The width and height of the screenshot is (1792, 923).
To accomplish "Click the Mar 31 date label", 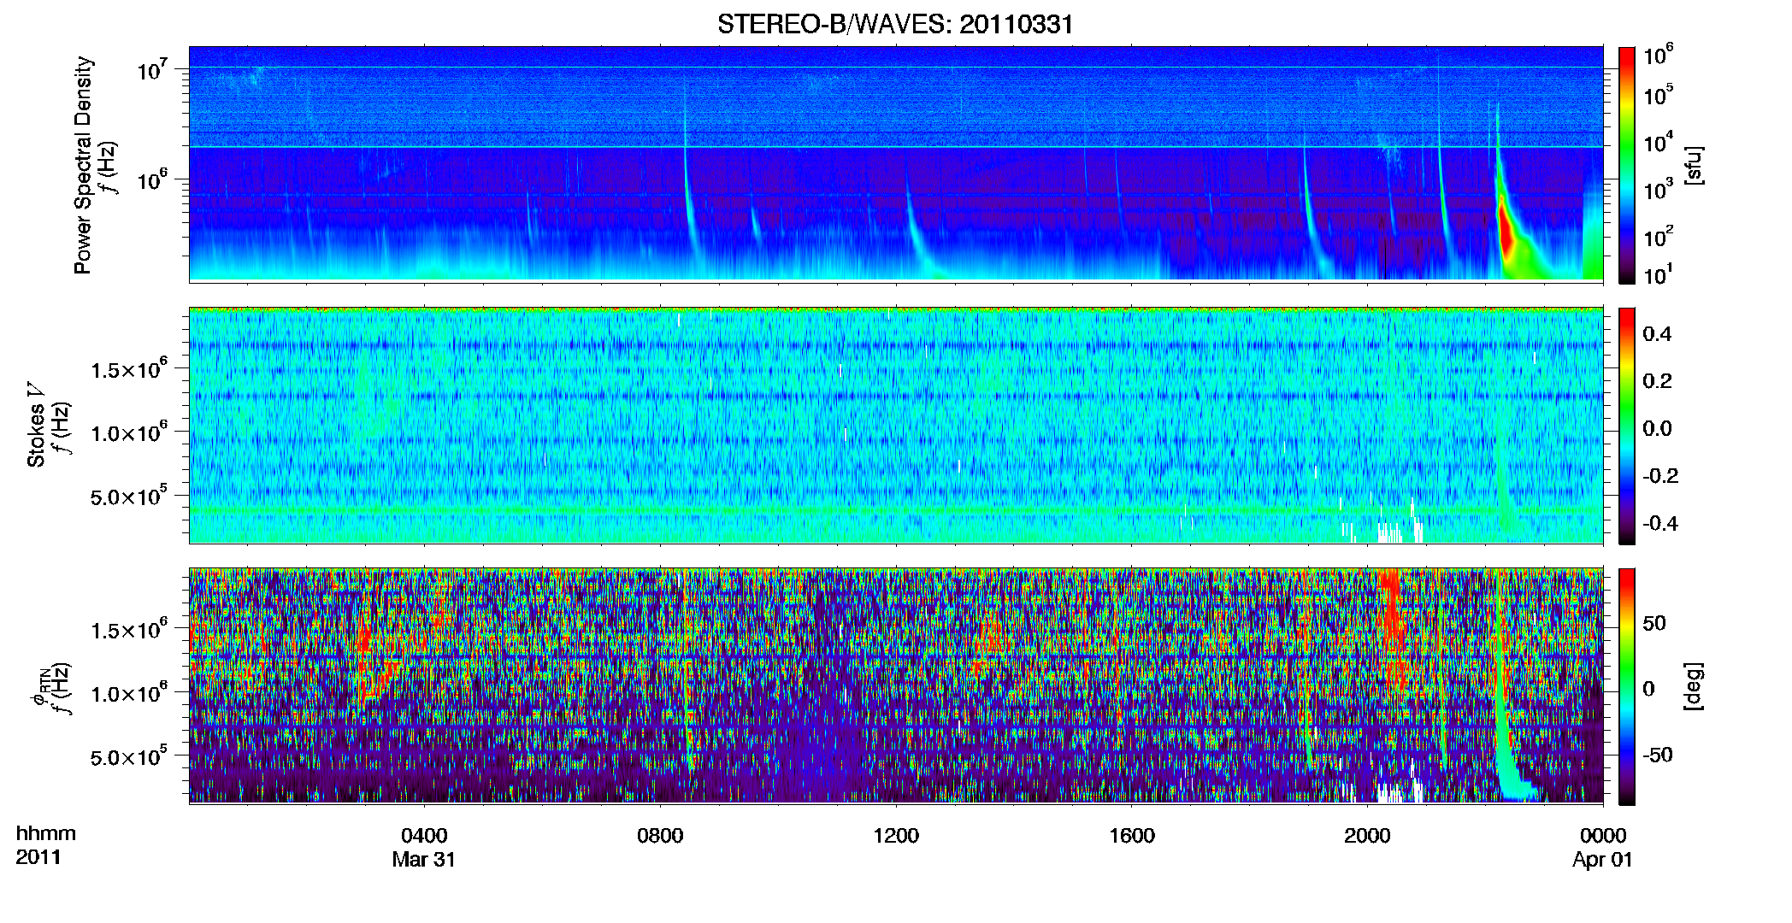I will point(424,860).
